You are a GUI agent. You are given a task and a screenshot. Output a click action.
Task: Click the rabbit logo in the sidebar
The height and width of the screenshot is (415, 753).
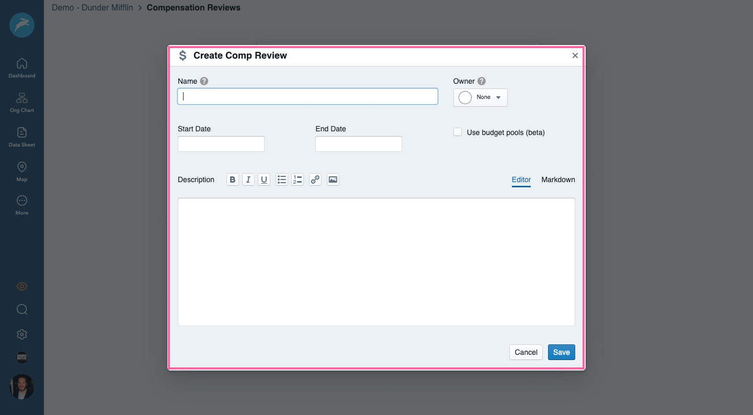point(22,25)
